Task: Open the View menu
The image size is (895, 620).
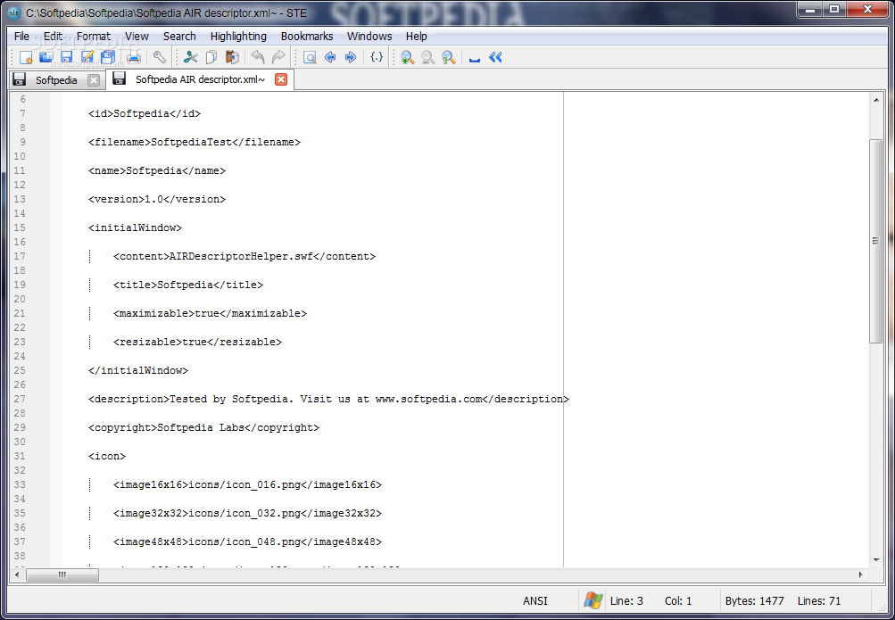Action: pyautogui.click(x=137, y=36)
